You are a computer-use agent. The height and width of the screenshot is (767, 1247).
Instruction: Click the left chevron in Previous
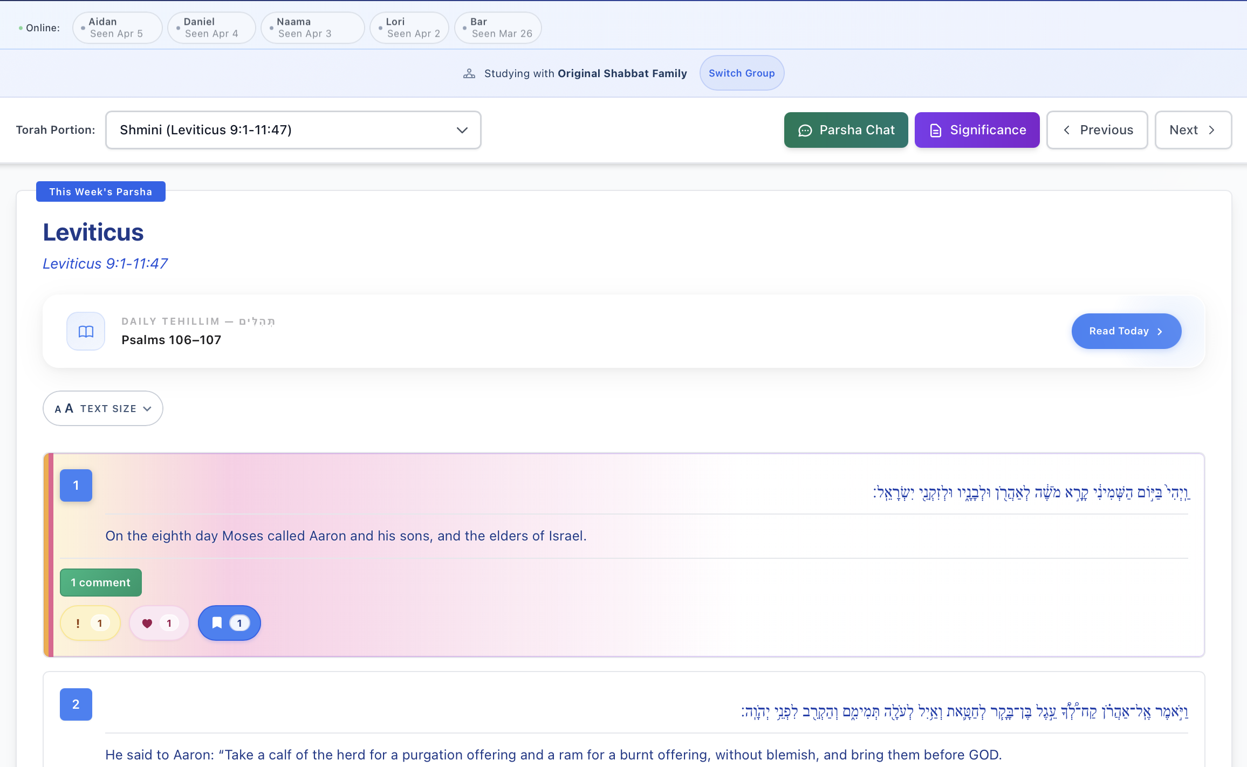1066,130
